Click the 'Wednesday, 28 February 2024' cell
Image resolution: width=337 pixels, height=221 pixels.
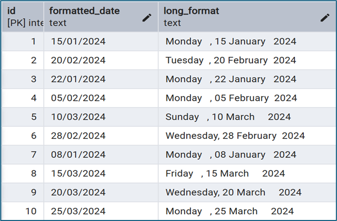235,136
